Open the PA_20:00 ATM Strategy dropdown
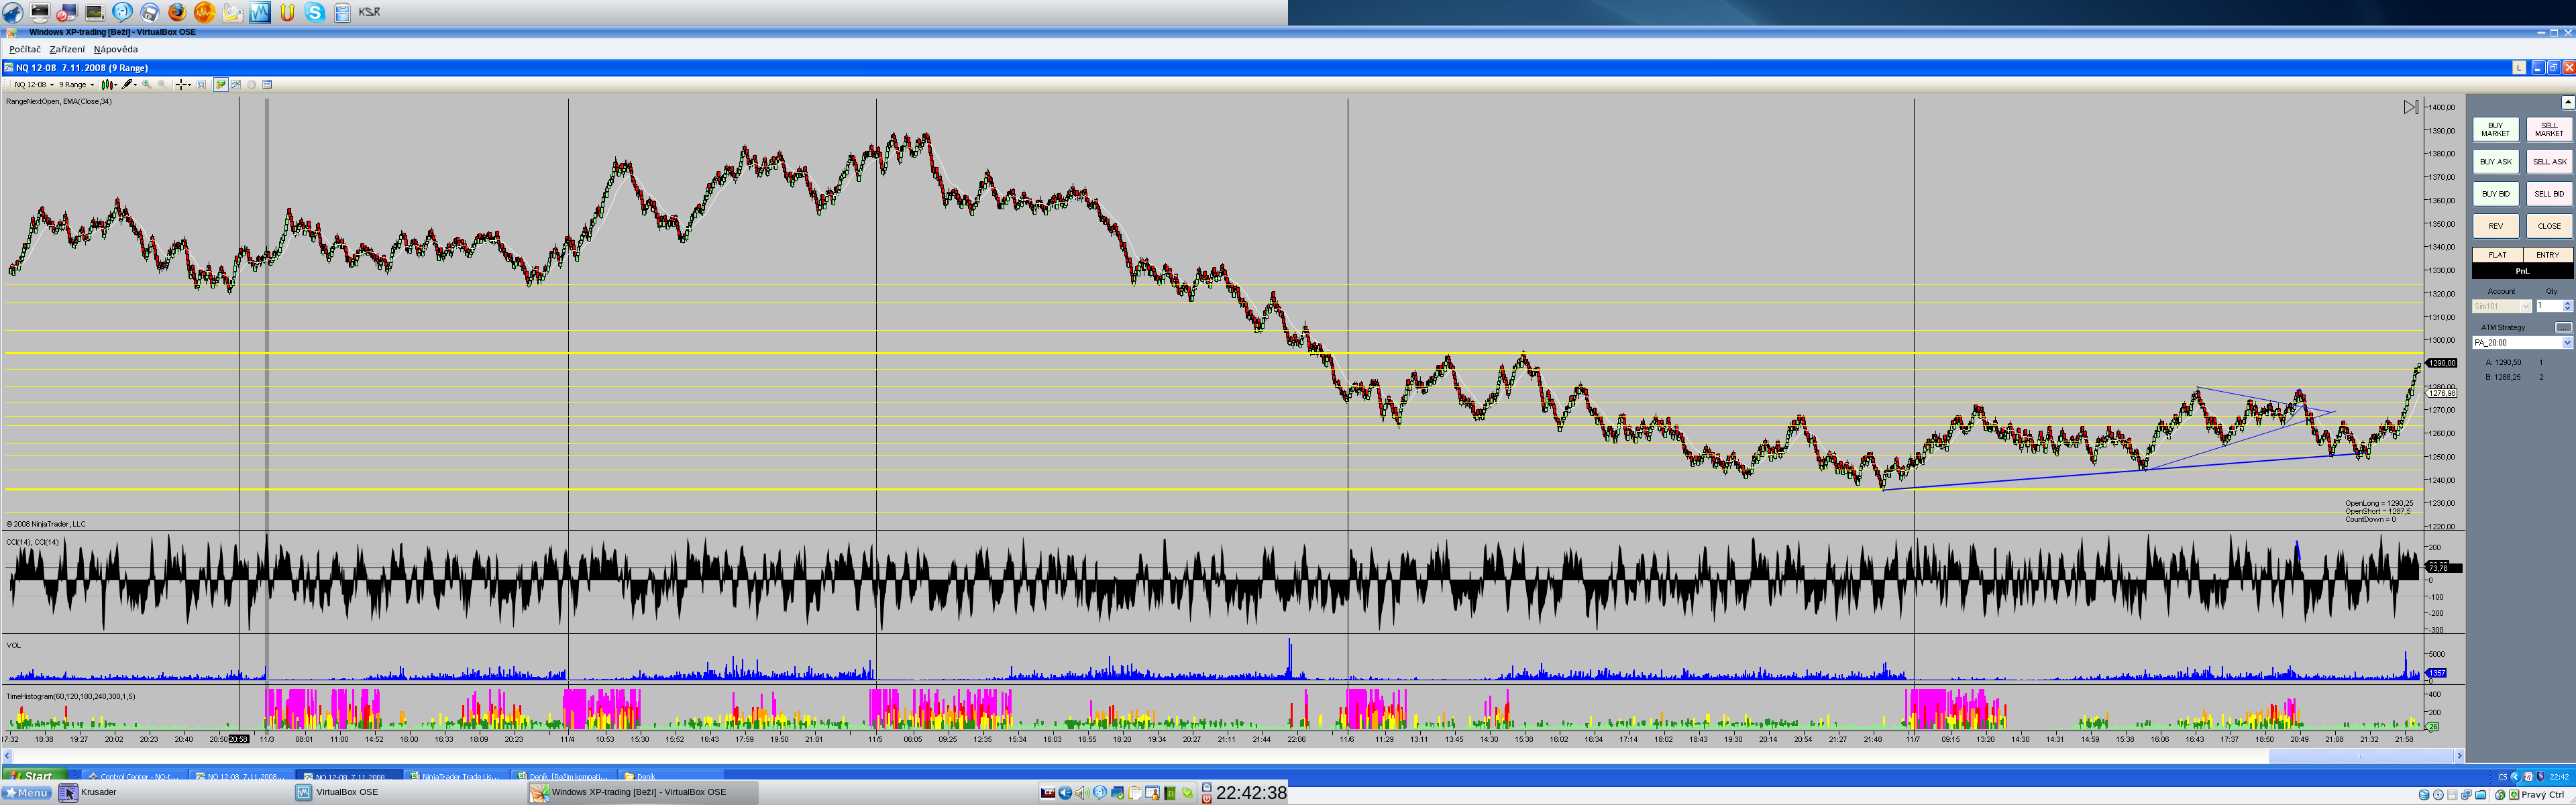Image resolution: width=2576 pixels, height=805 pixels. (x=2566, y=343)
